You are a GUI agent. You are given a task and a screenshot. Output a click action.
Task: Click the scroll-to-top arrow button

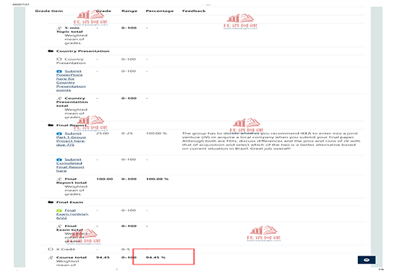pos(367,260)
